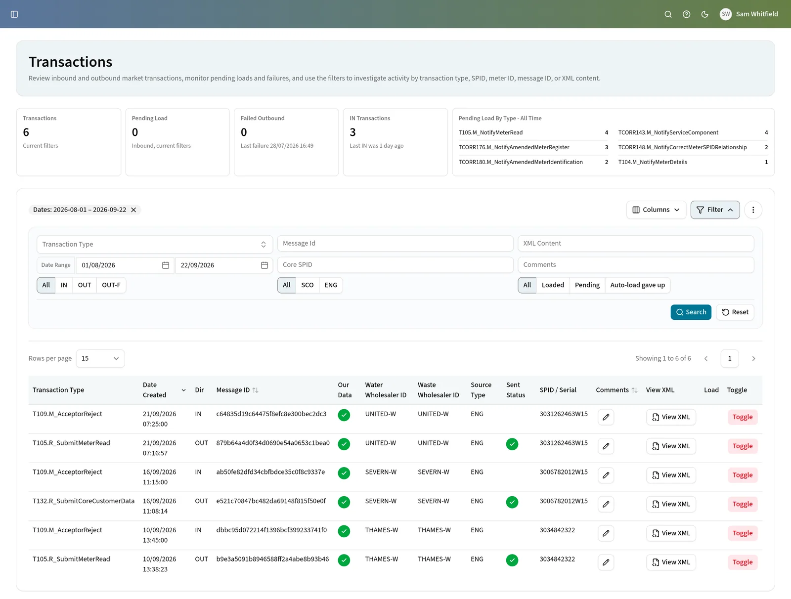Viewport: 791px width, 599px height.
Task: Edit comment for message c64835d19c64475f8efc8e300bec2dc3
Action: (606, 417)
